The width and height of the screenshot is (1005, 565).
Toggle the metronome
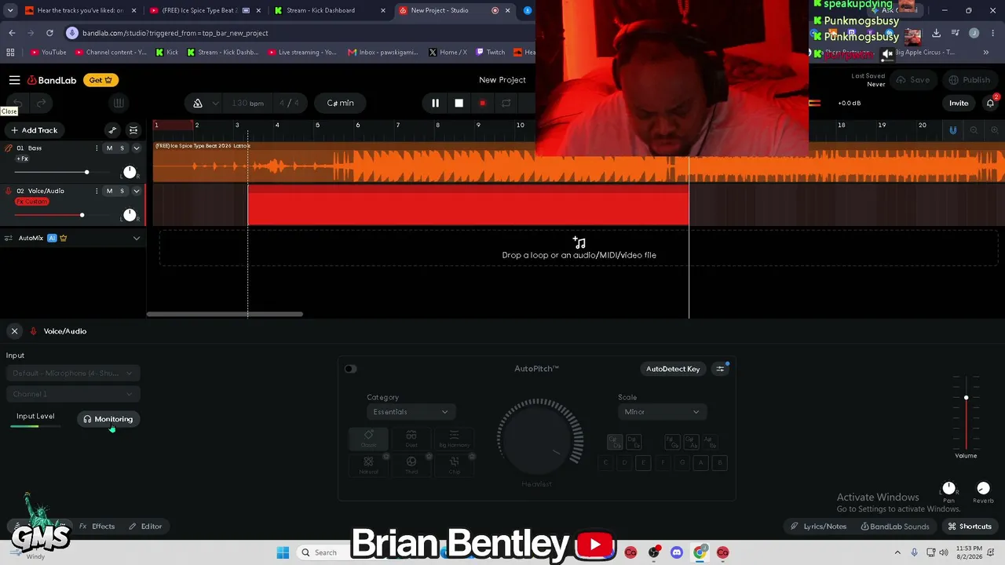[x=198, y=103]
